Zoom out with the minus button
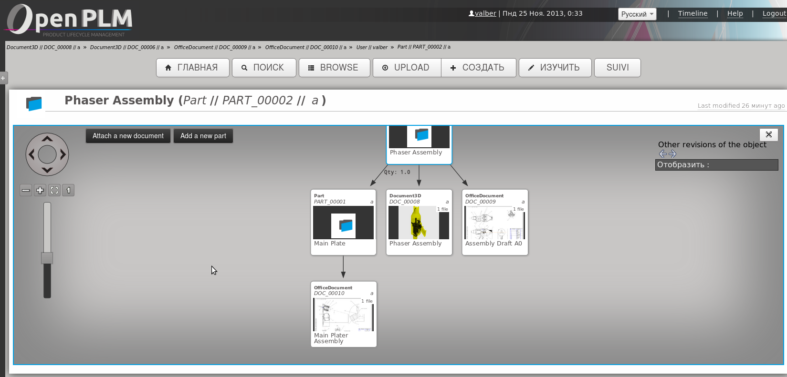787x377 pixels. (x=26, y=190)
